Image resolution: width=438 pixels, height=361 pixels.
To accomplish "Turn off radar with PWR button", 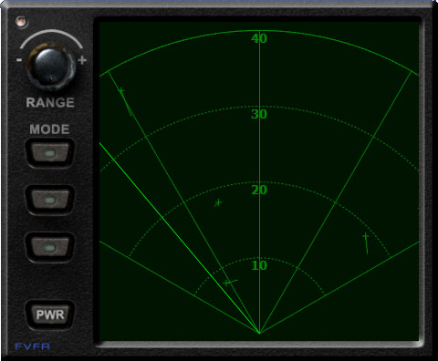I will [50, 315].
